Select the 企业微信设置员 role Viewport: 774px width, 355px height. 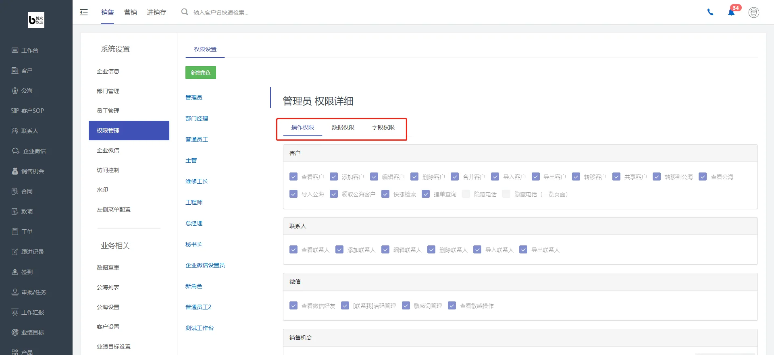click(x=205, y=265)
